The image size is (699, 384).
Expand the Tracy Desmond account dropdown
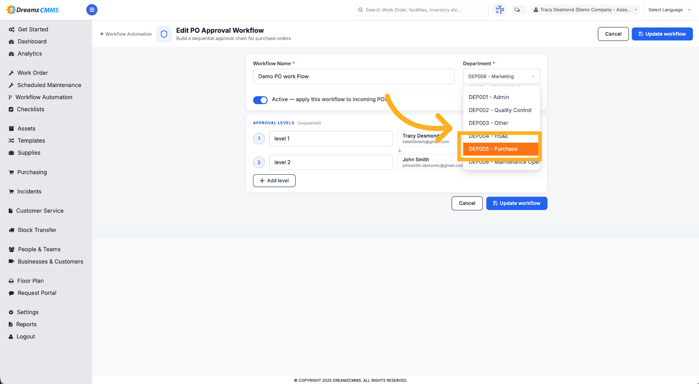(x=585, y=10)
